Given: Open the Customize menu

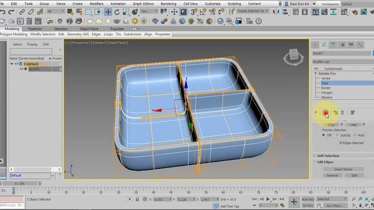Looking at the screenshot, I should pyautogui.click(x=213, y=4).
